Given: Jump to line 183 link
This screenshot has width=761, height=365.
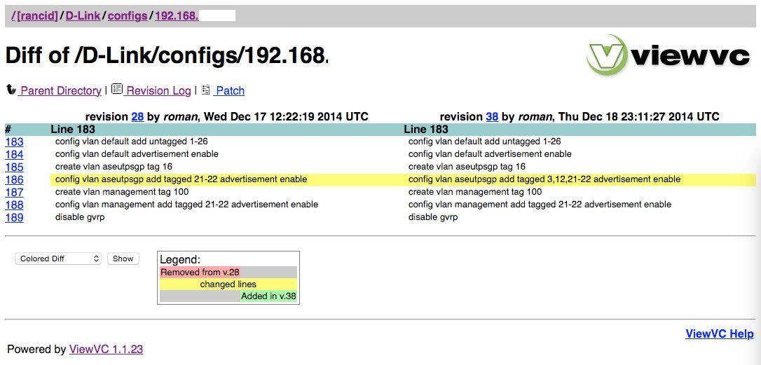Looking at the screenshot, I should (x=14, y=142).
